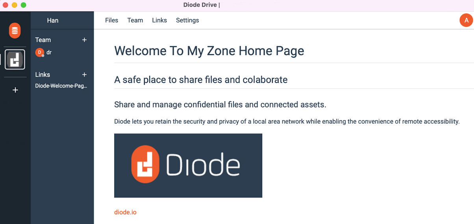This screenshot has height=224, width=474.
Task: Open the orange Diode Drive database icon
Action: 15,30
